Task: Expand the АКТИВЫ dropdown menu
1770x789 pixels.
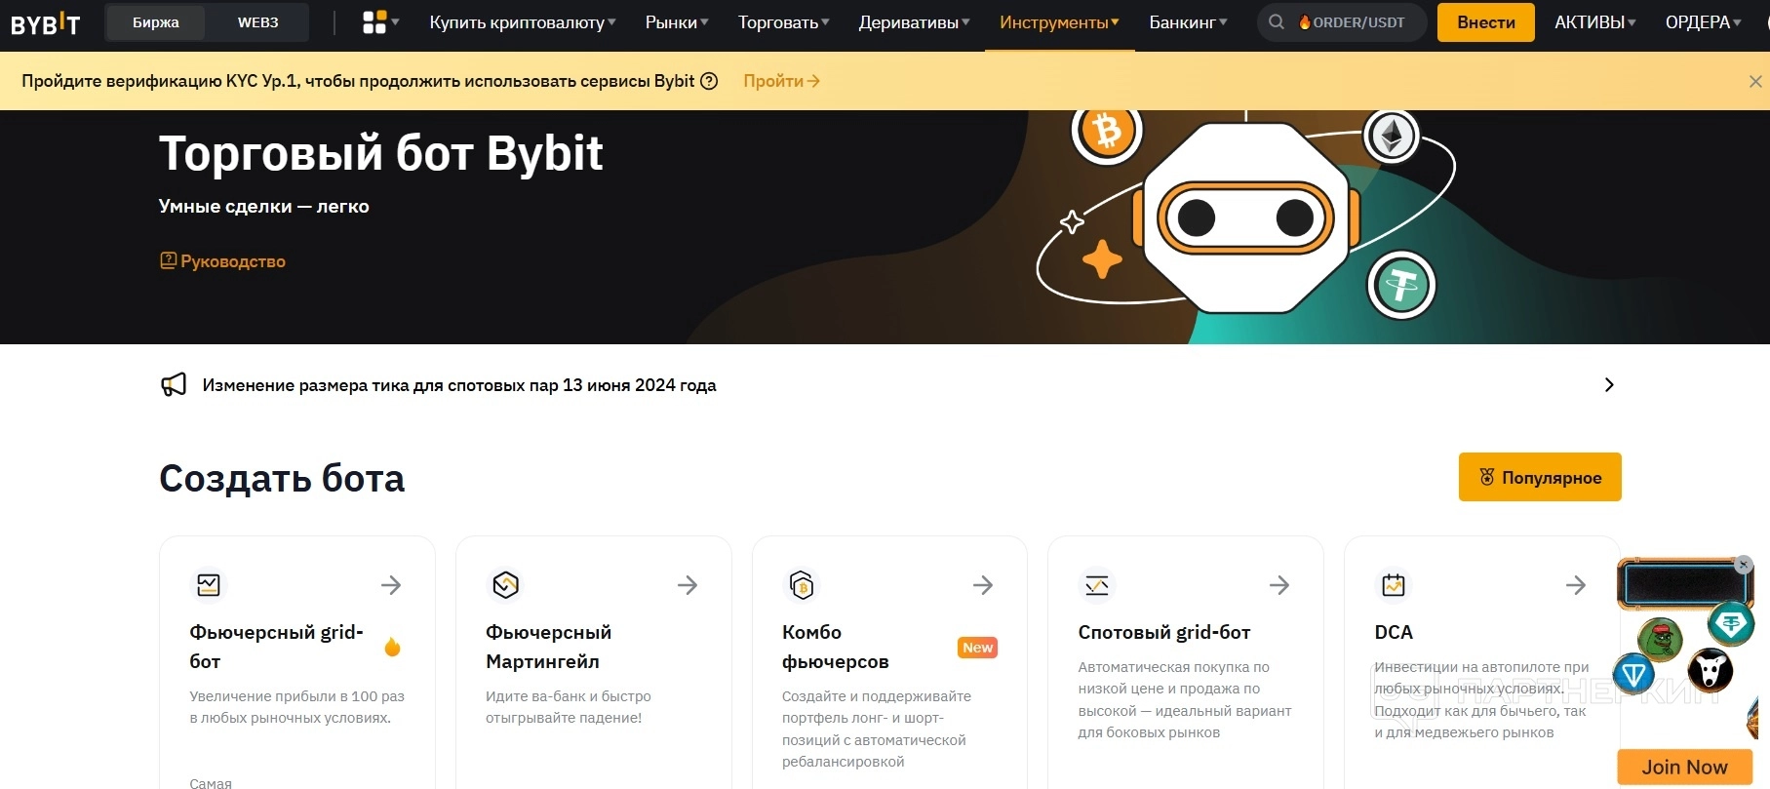Action: pyautogui.click(x=1595, y=22)
